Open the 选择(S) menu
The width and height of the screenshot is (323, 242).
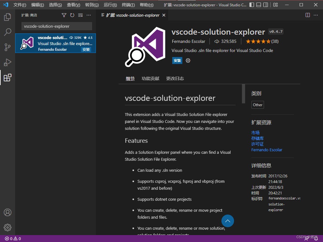pos(56,5)
